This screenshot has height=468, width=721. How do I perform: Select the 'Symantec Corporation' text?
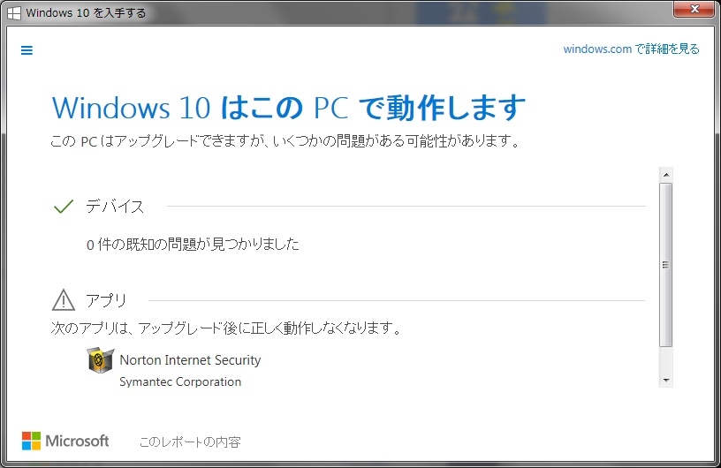pos(180,381)
